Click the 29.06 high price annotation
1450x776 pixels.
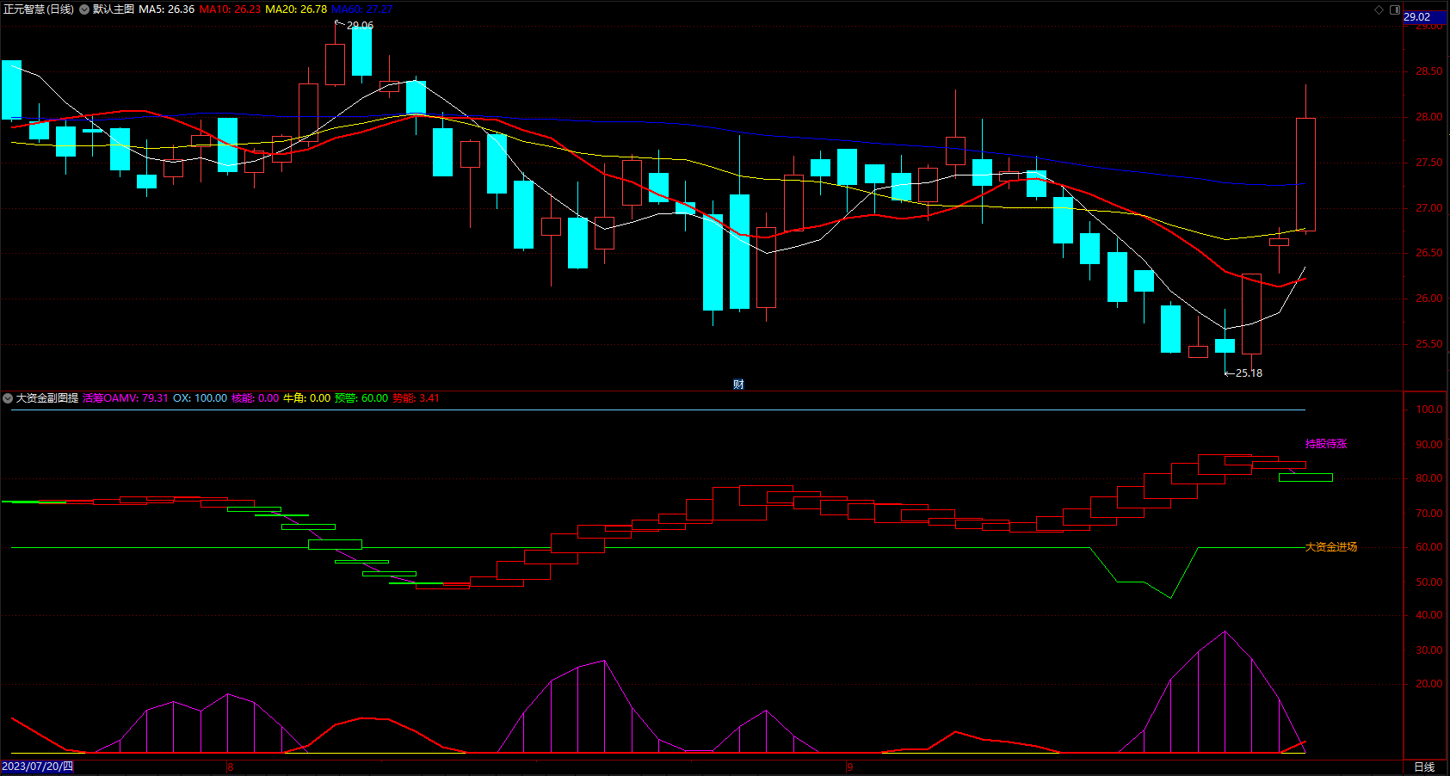(360, 26)
